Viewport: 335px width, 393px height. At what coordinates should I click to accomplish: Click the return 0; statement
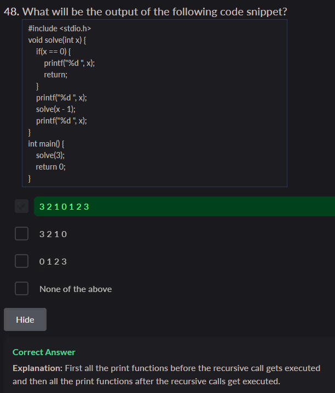coord(51,167)
